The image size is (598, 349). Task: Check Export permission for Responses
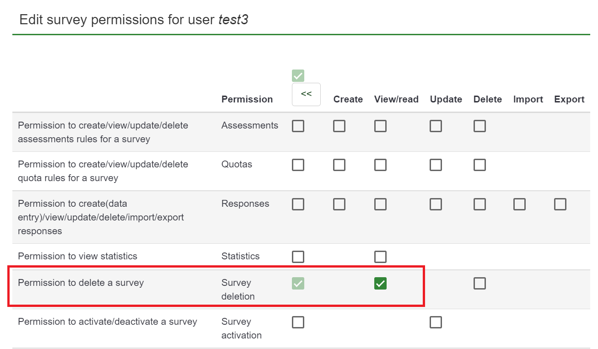(x=560, y=204)
